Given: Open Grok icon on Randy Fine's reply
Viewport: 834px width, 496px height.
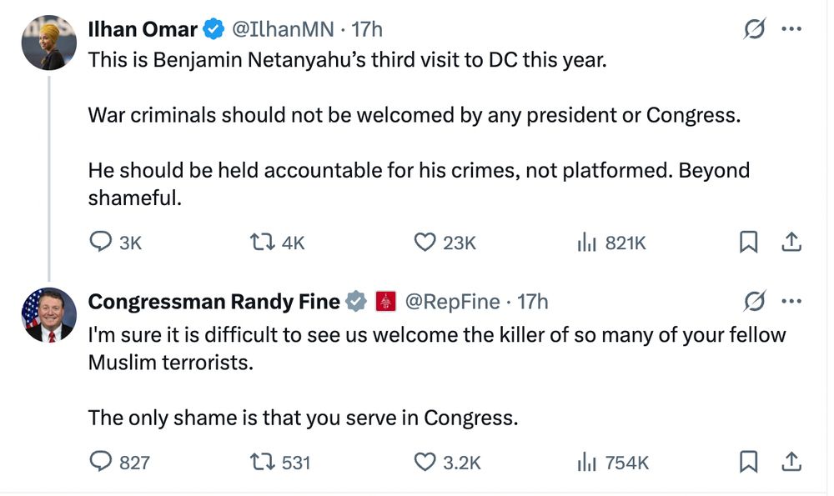Looking at the screenshot, I should coord(754,301).
